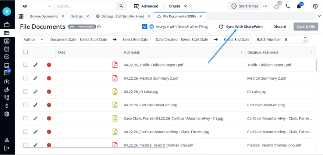323x155 pixels.
Task: Open the messages icon with badge 6
Action: (7, 73)
